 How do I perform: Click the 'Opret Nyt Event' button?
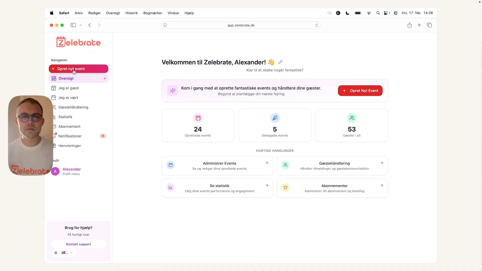tap(360, 91)
